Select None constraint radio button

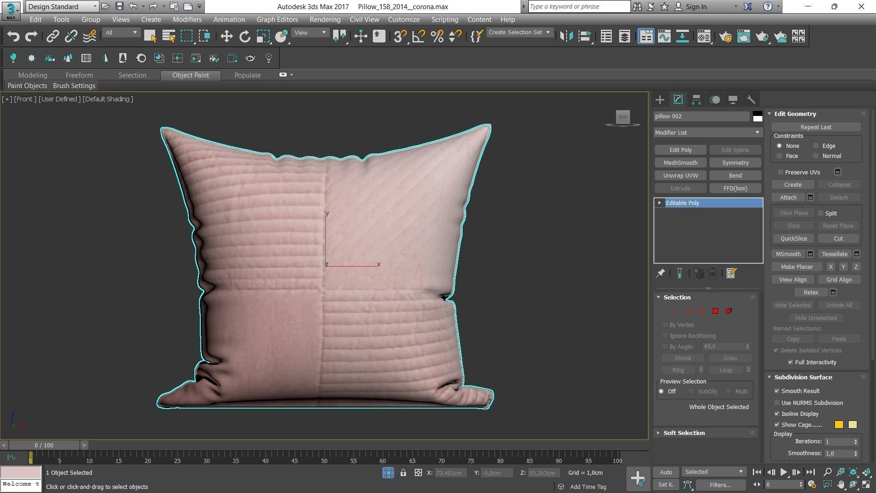779,146
